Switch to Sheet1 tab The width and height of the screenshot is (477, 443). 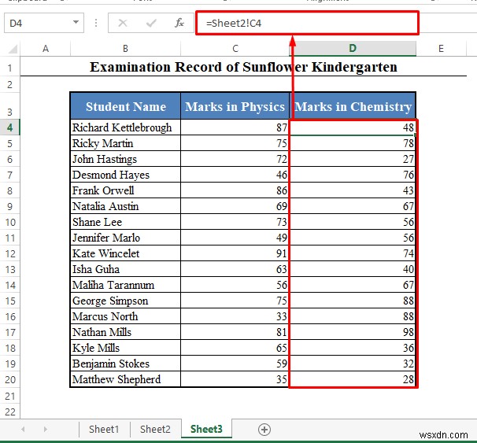click(104, 430)
